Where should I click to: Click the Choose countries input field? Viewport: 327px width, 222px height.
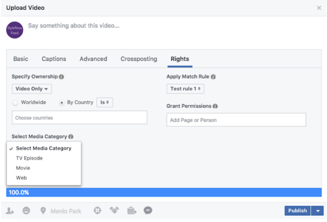click(x=80, y=117)
